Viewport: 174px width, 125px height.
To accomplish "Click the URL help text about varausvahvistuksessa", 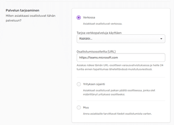I will click(118, 67).
